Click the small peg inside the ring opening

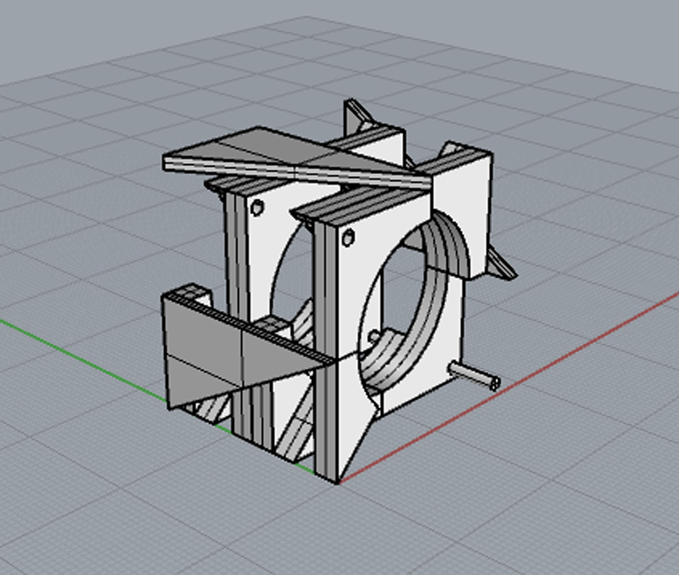[x=374, y=336]
